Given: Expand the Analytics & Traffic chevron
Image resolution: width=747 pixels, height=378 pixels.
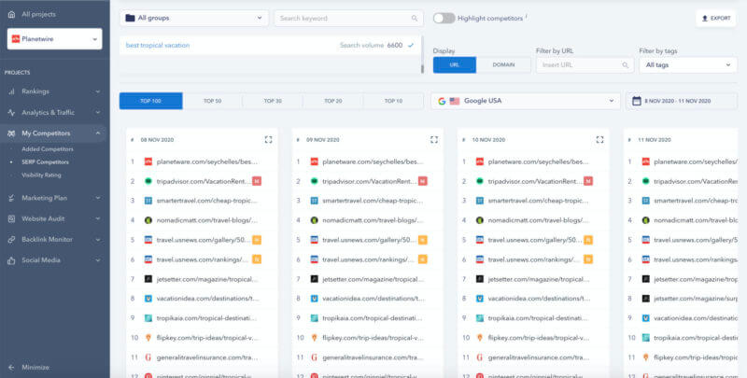Looking at the screenshot, I should (98, 113).
